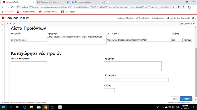Close the Μετάφραση Google tab
The height and width of the screenshot is (110, 197).
[102, 2]
